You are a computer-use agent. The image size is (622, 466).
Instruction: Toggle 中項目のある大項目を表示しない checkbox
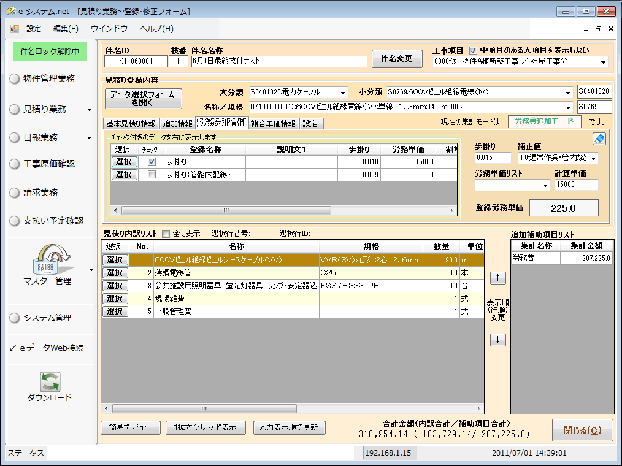(473, 50)
